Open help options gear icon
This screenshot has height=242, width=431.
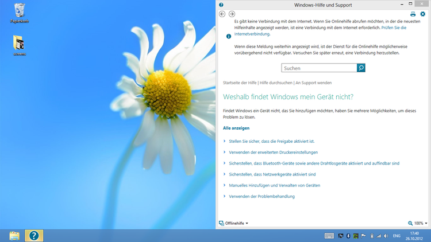422,14
